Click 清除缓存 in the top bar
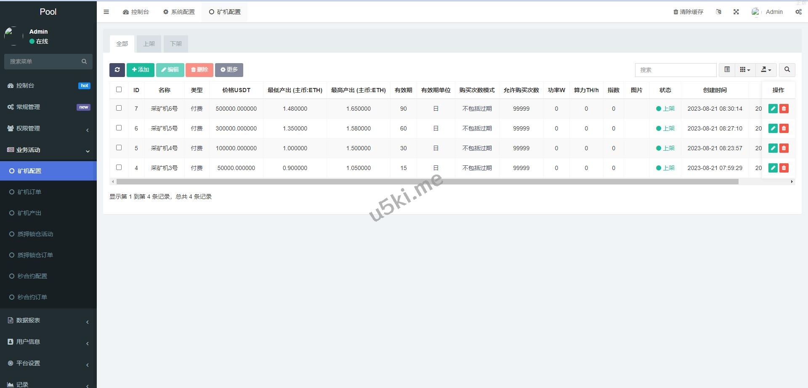This screenshot has height=388, width=808. (688, 12)
